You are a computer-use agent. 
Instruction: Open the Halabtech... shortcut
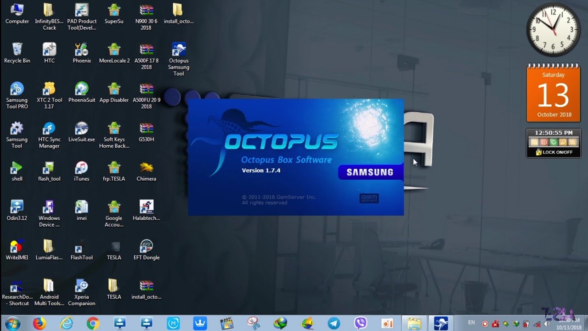click(x=146, y=211)
